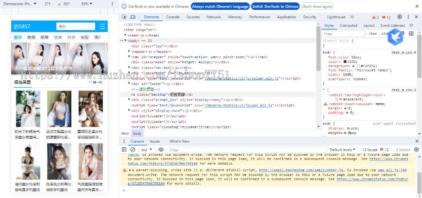The width and height of the screenshot is (422, 198).
Task: Select the 美胸 nav item on mobile page
Action: pyautogui.click(x=31, y=38)
